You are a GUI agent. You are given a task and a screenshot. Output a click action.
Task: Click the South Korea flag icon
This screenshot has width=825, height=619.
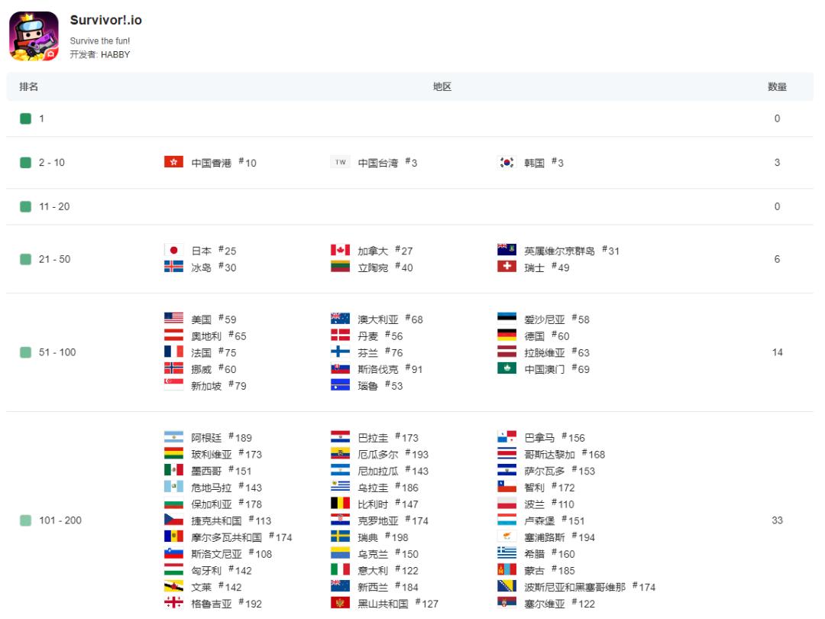pos(506,162)
